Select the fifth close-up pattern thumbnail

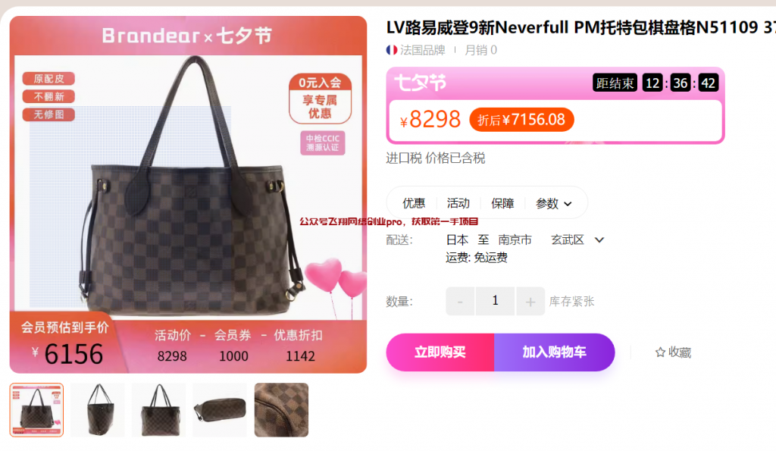(281, 410)
